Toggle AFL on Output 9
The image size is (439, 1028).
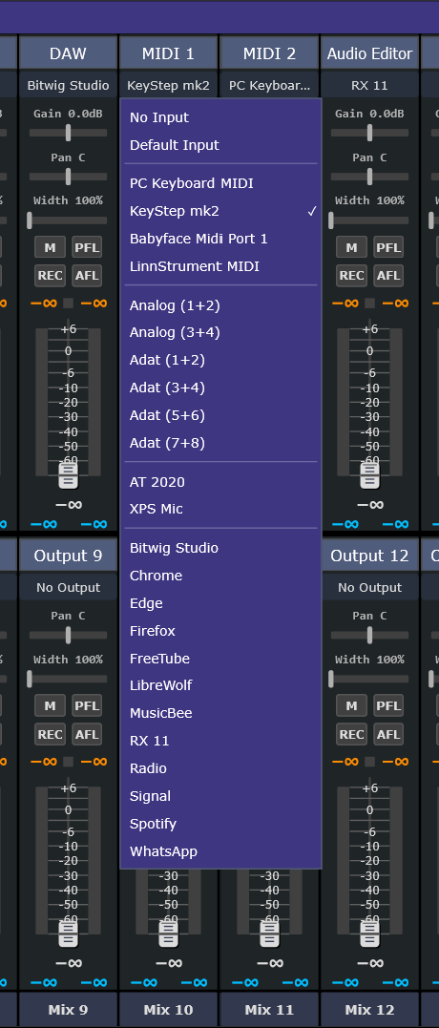[x=87, y=734]
